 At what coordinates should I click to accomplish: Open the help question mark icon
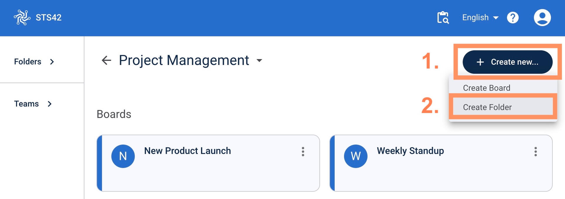513,18
